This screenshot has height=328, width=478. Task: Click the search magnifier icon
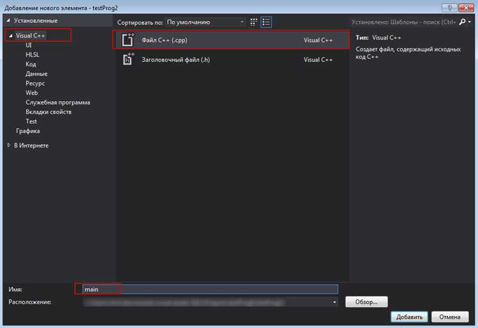[x=462, y=22]
